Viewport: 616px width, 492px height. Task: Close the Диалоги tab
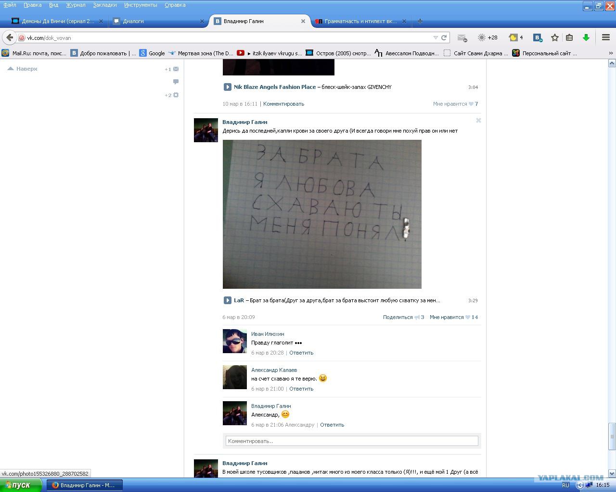pos(202,21)
